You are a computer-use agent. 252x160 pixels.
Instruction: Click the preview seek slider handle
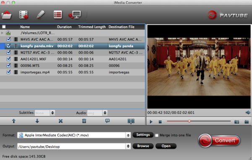[x=189, y=121]
